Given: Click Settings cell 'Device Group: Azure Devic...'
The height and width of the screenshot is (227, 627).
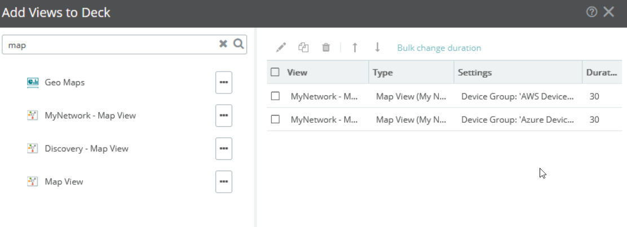Looking at the screenshot, I should click(518, 119).
